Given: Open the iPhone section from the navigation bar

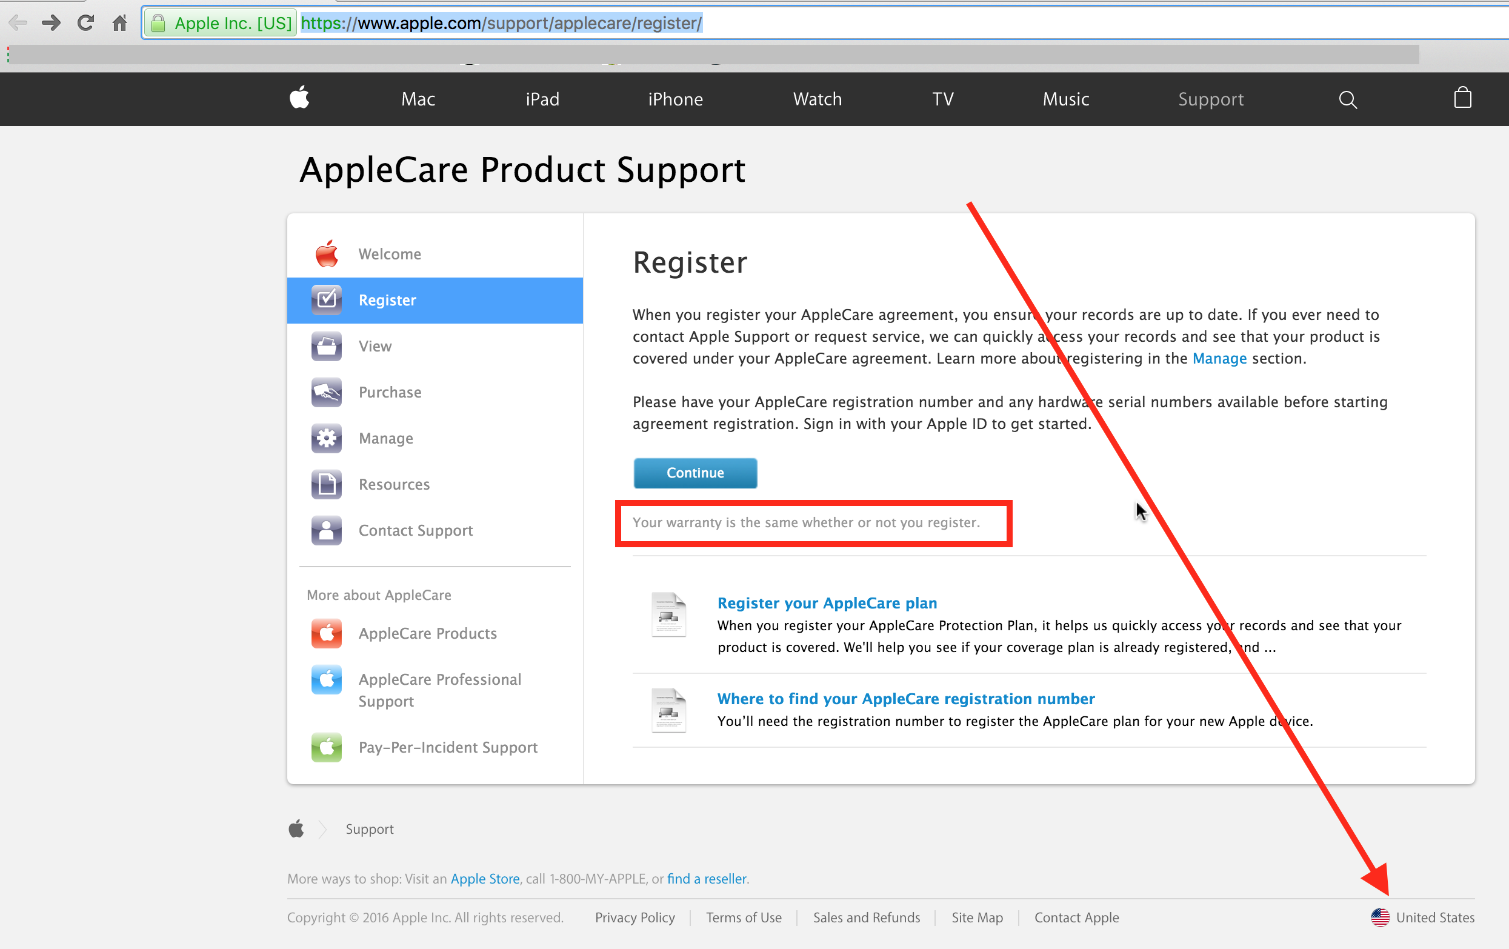Looking at the screenshot, I should point(676,99).
